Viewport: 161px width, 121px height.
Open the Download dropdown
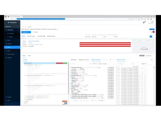pos(149,55)
